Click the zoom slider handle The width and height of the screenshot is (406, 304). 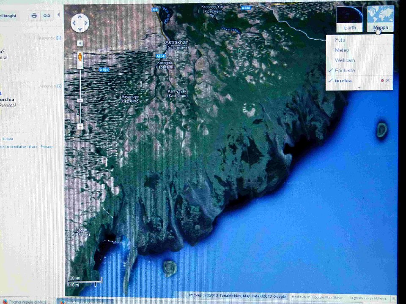(80, 100)
